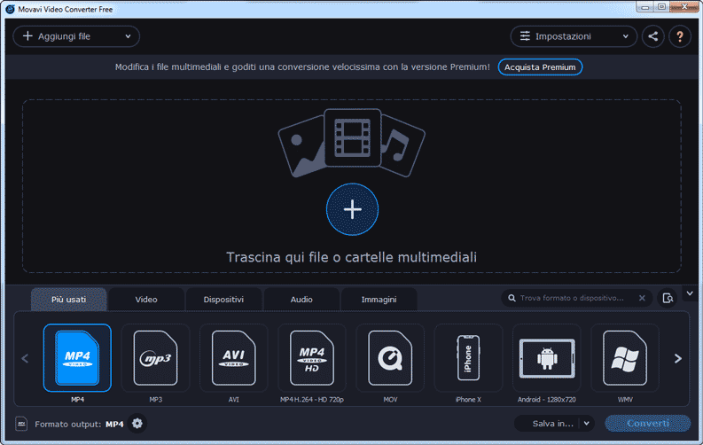Click the film strip media illustration
This screenshot has width=703, height=445.
coord(353,137)
